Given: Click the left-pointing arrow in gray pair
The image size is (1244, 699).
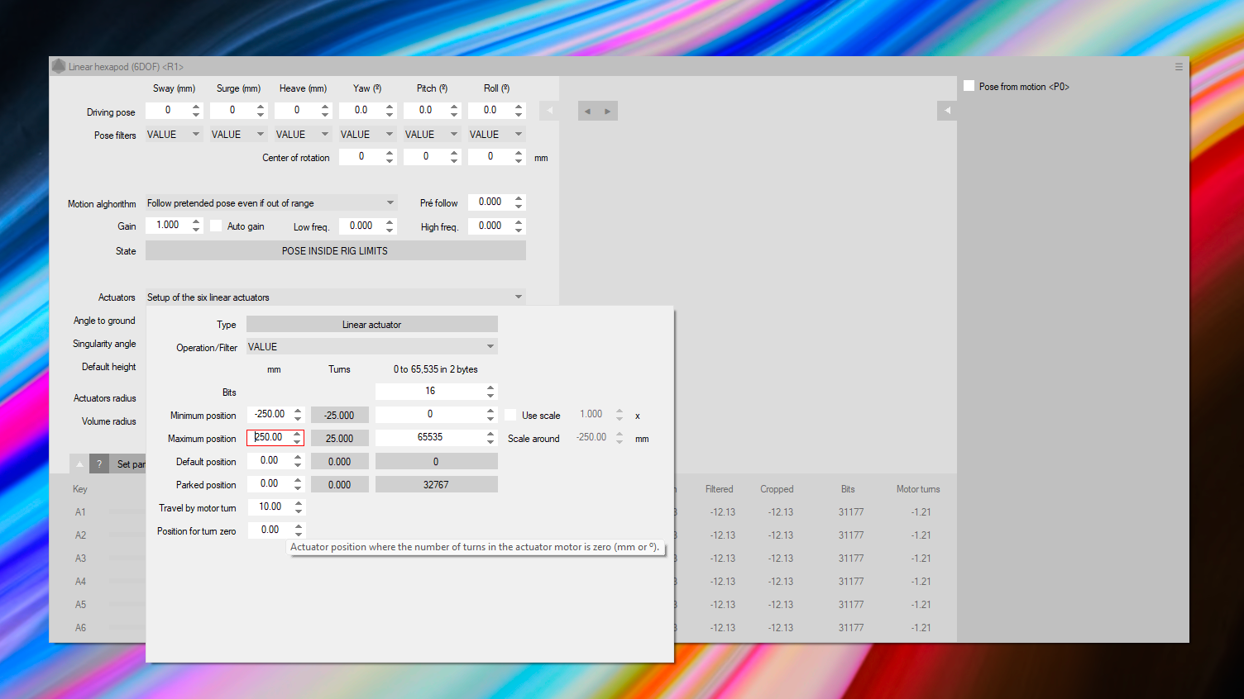Looking at the screenshot, I should pos(587,112).
